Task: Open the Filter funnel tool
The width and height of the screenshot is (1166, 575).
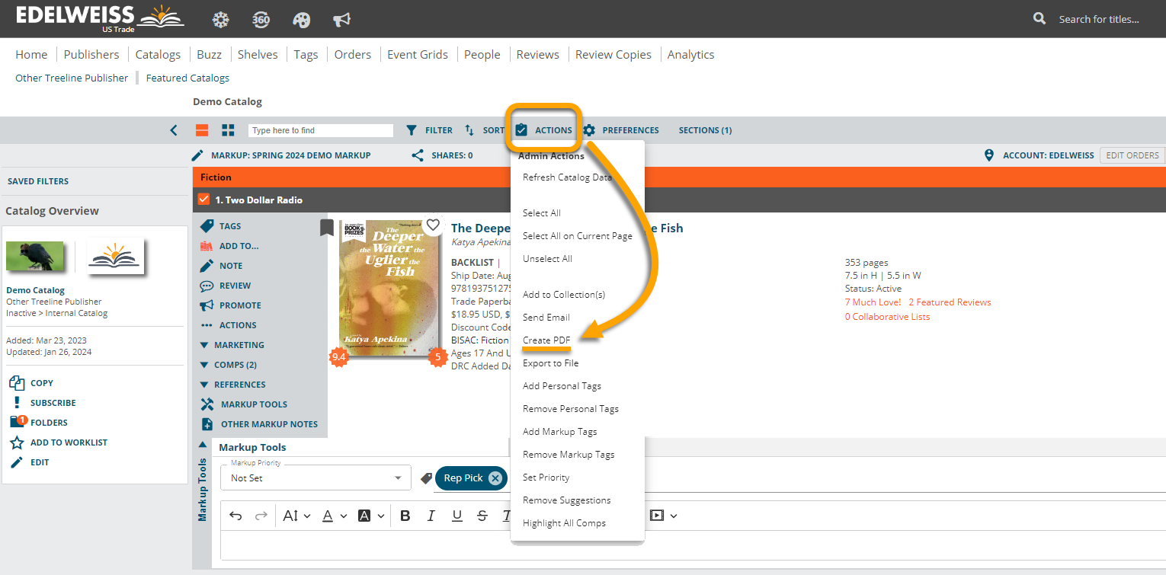Action: (429, 130)
